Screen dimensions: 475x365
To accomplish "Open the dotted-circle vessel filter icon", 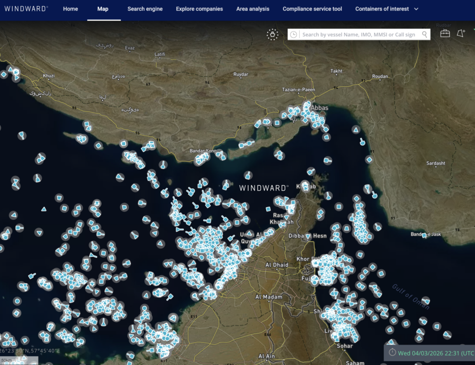I will click(x=272, y=34).
